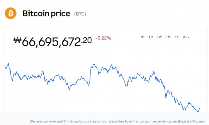Click the chart dip before the mid-chart jump
The height and width of the screenshot is (125, 209).
89,85
